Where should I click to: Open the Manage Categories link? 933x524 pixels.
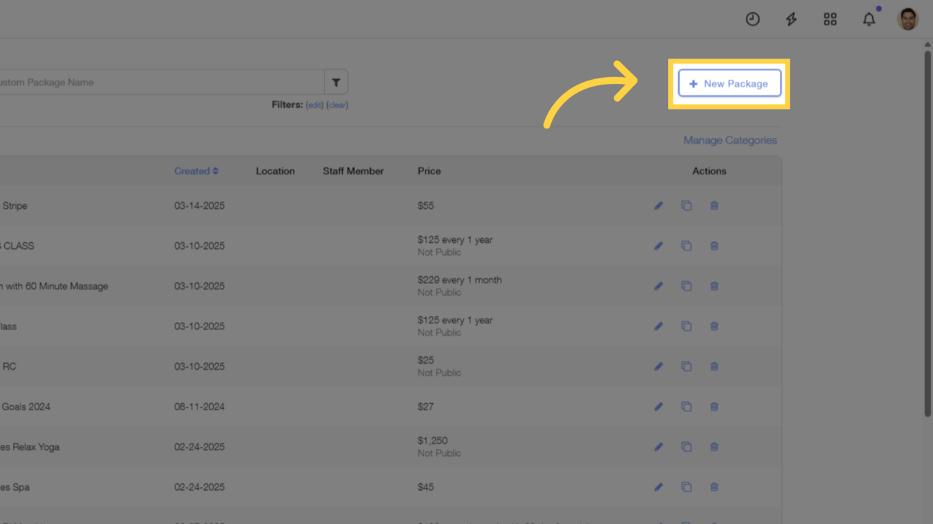(x=730, y=140)
